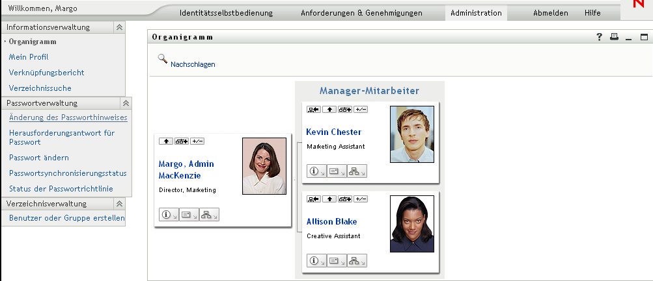Click up-arrow icon on Kevin Chester's card

329,110
